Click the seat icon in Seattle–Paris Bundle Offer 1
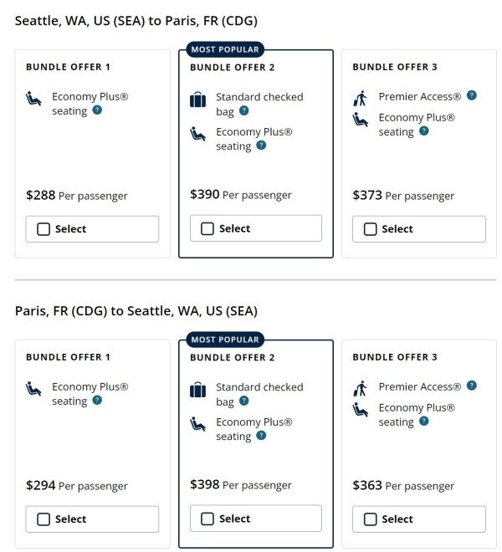This screenshot has width=502, height=552. pyautogui.click(x=34, y=100)
